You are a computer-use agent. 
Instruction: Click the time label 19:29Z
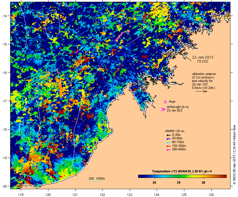click(203, 61)
